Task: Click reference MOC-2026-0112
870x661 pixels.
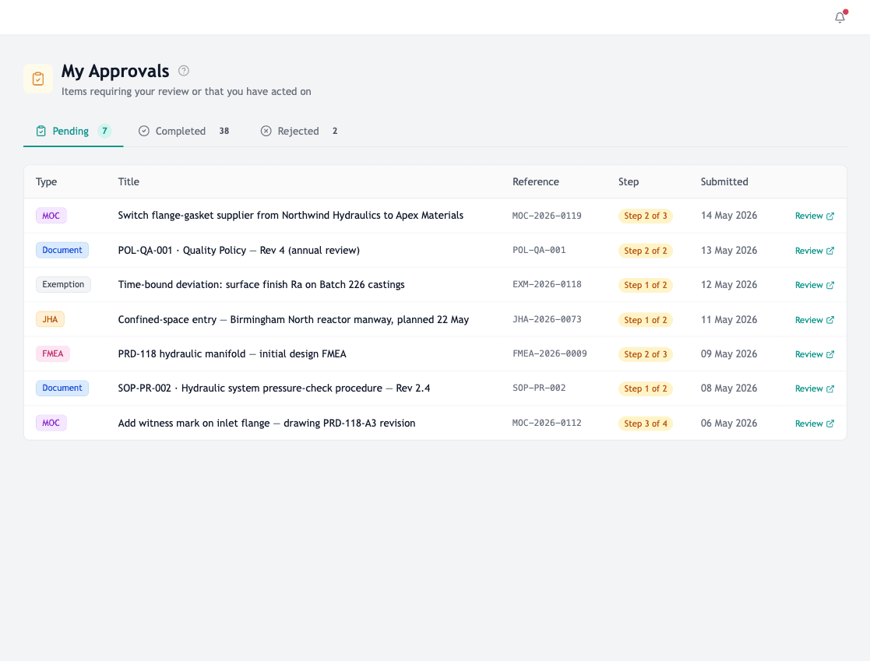Action: (x=547, y=423)
